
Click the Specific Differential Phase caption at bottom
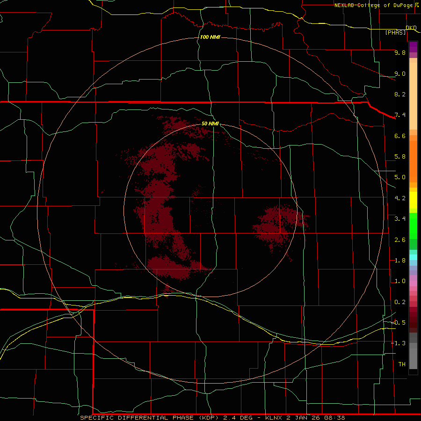click(x=212, y=418)
